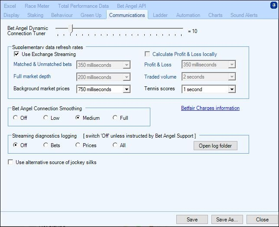Click the Connection Tuner slider track

(x=119, y=28)
